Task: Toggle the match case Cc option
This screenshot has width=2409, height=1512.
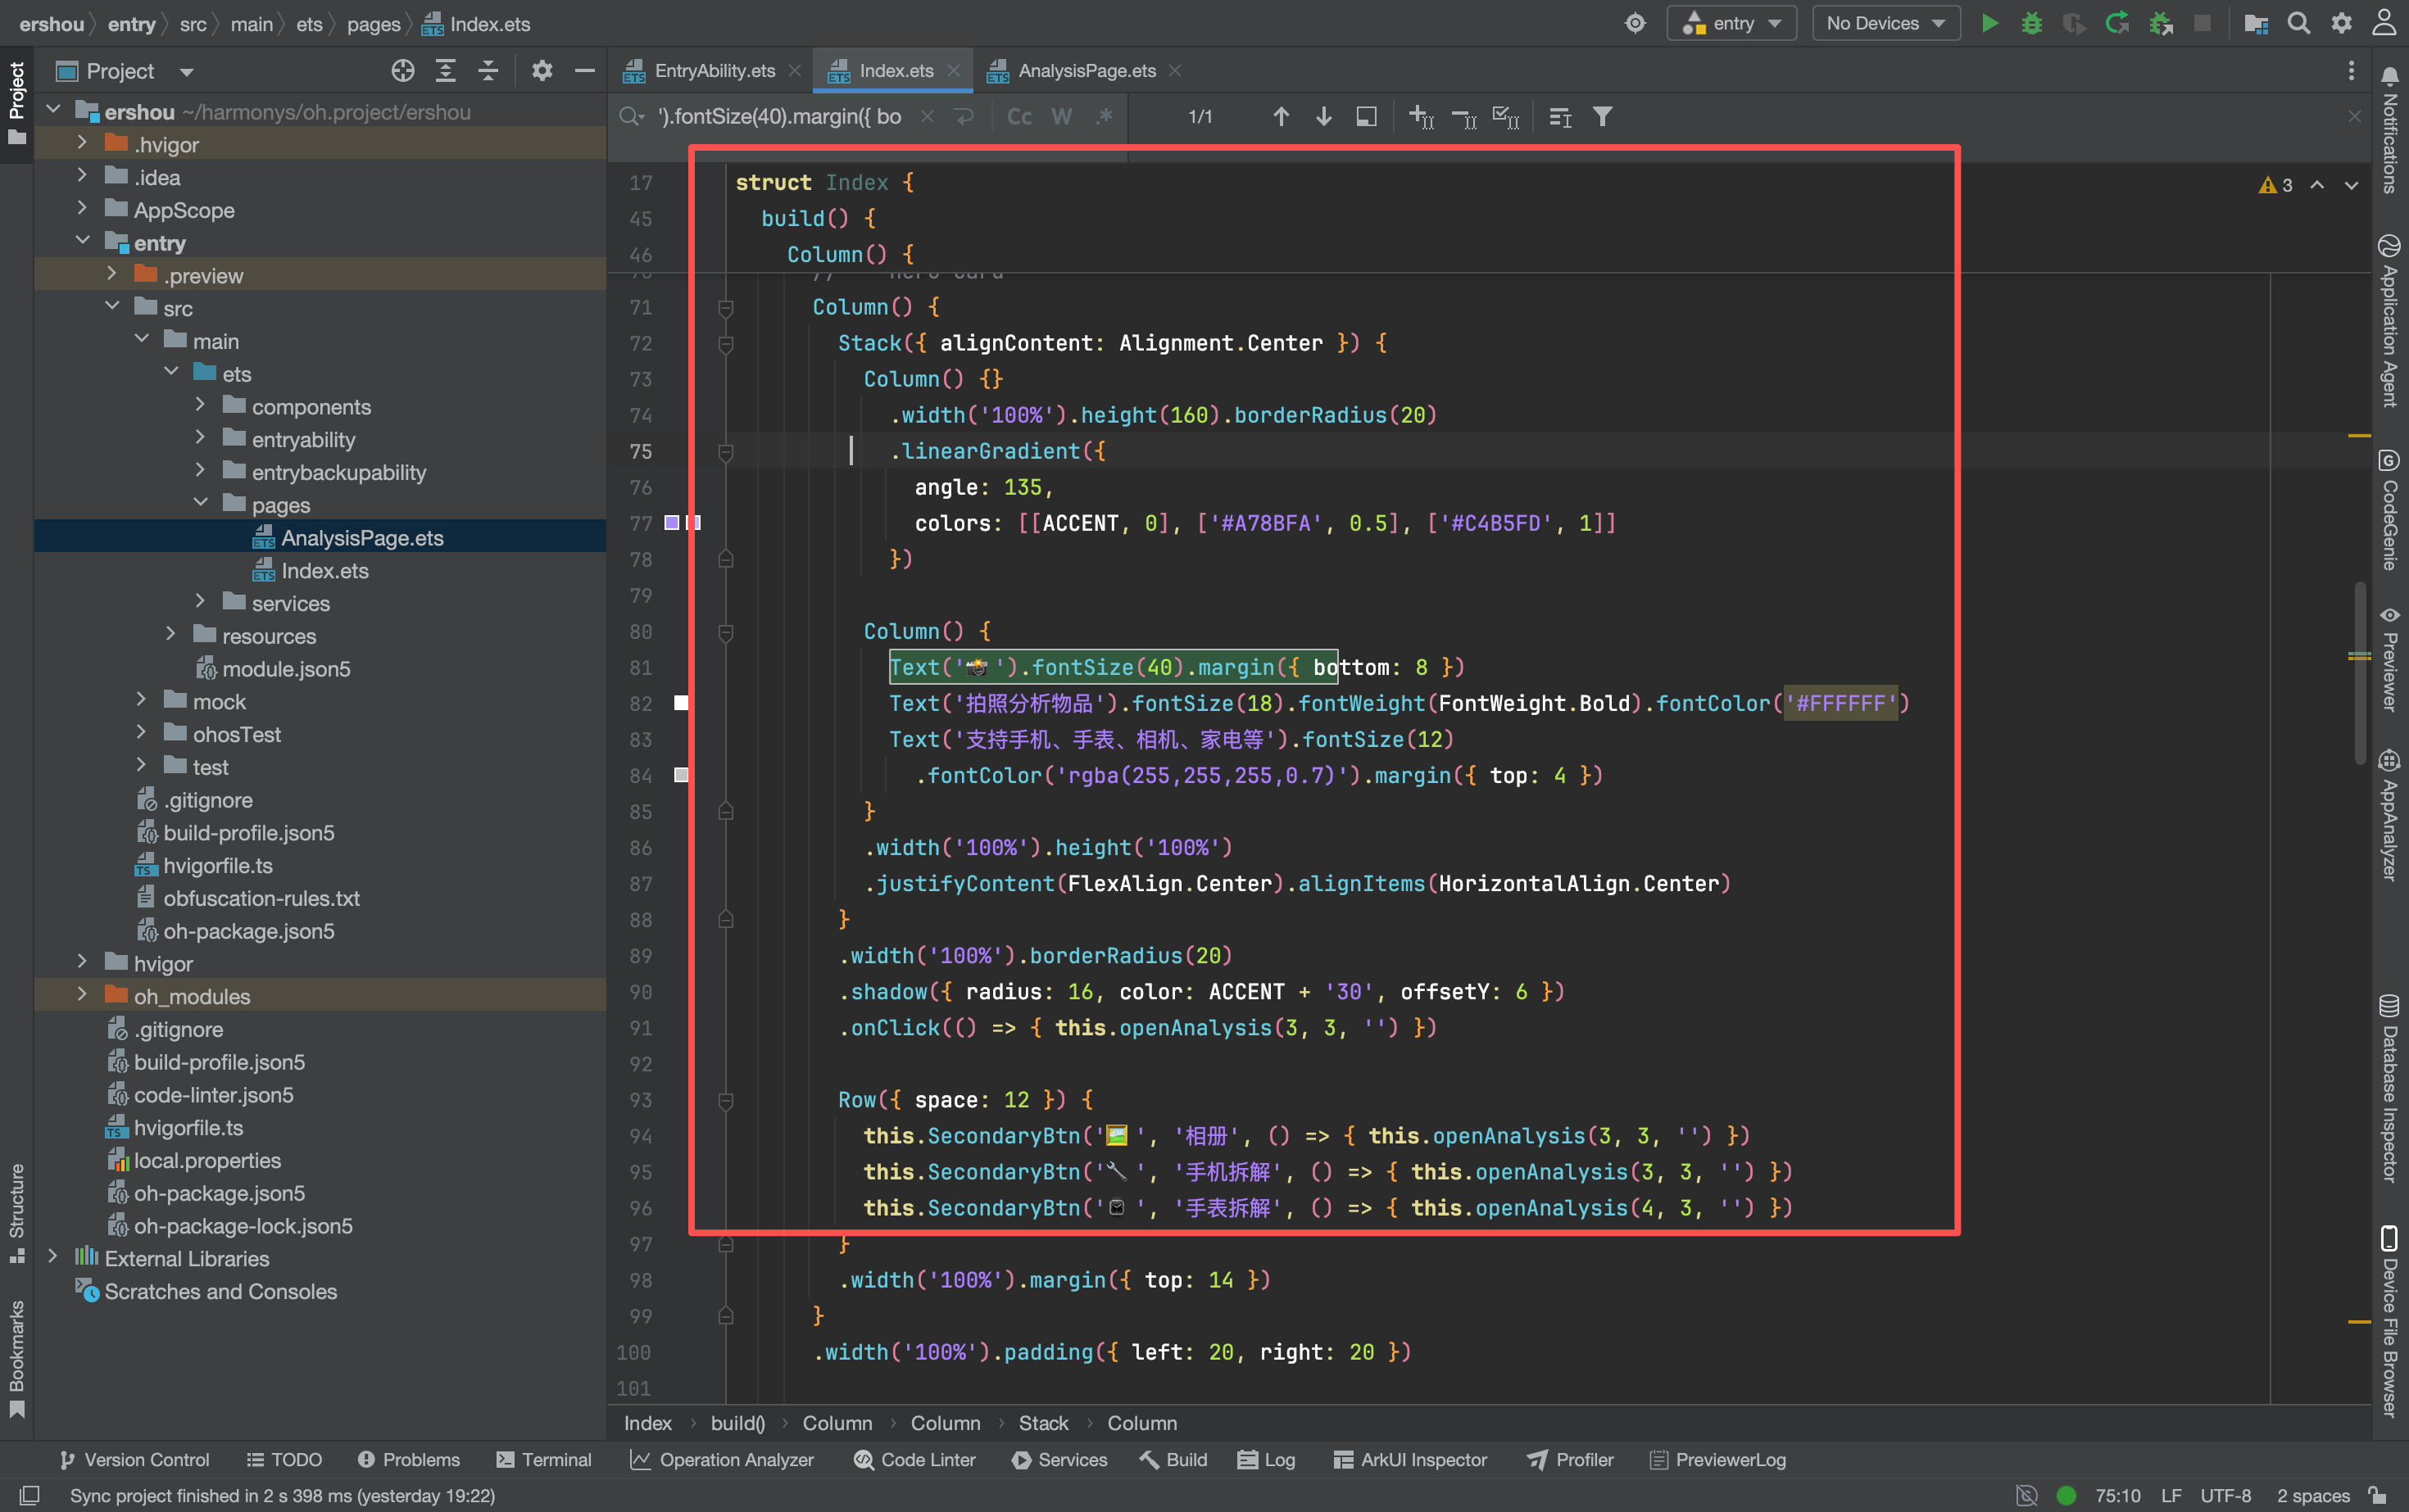Action: click(1019, 117)
